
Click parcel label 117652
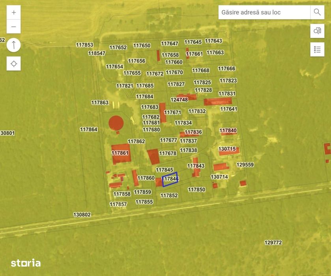[x=118, y=47]
